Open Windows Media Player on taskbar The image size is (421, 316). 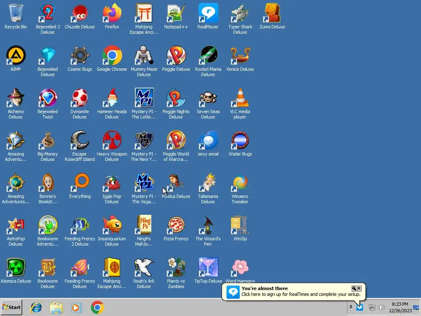(76, 307)
